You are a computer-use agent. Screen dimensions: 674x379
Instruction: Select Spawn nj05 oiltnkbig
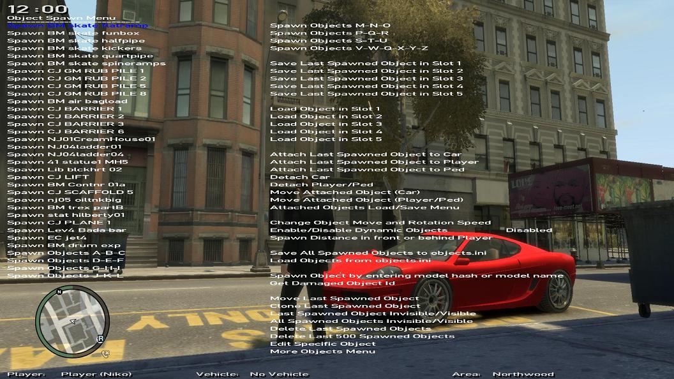click(64, 200)
